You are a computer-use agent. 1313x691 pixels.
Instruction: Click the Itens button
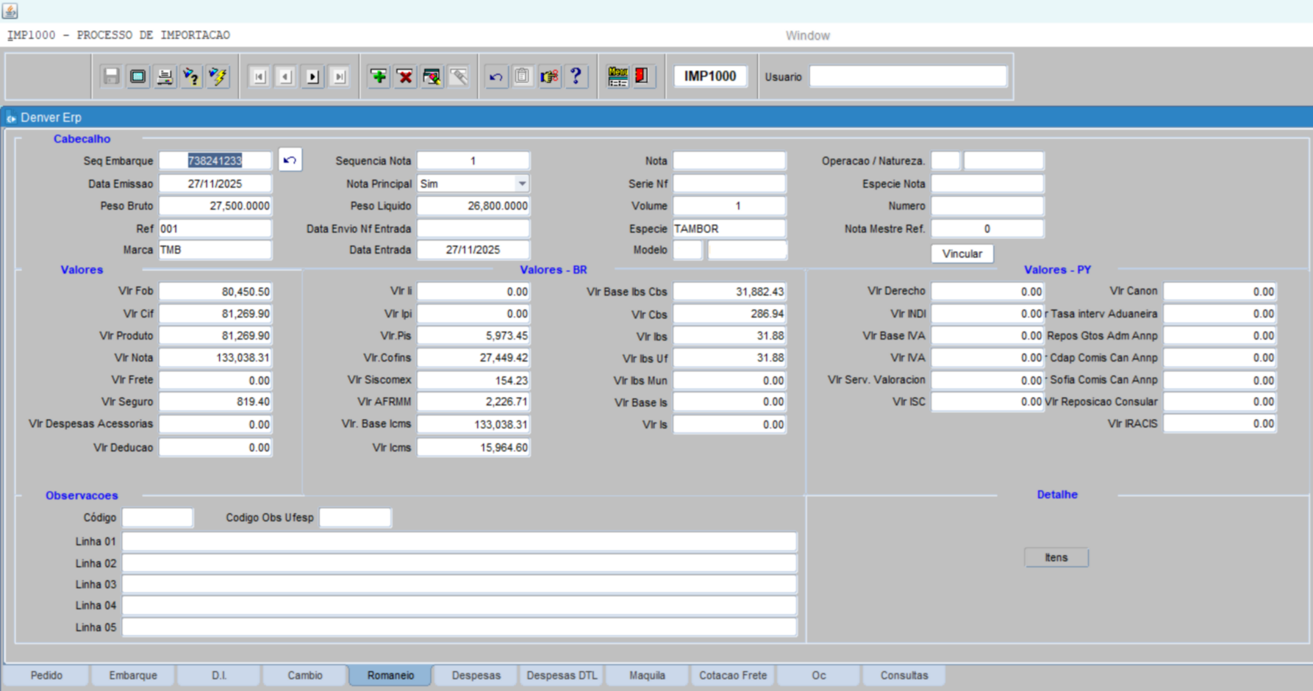[x=1056, y=557]
